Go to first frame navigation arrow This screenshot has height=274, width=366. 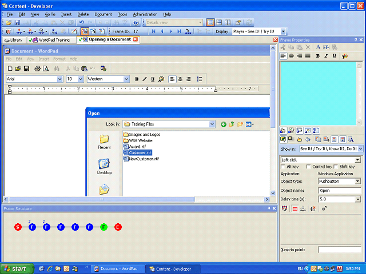153,31
